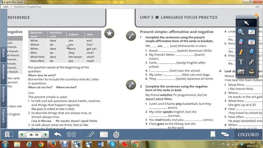The width and height of the screenshot is (263, 148).
Task: Open the stopwatch timer tool
Action: click(x=116, y=134)
